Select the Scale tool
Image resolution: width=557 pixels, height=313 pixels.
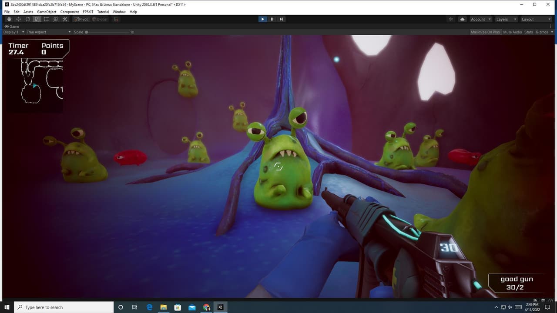(x=37, y=19)
